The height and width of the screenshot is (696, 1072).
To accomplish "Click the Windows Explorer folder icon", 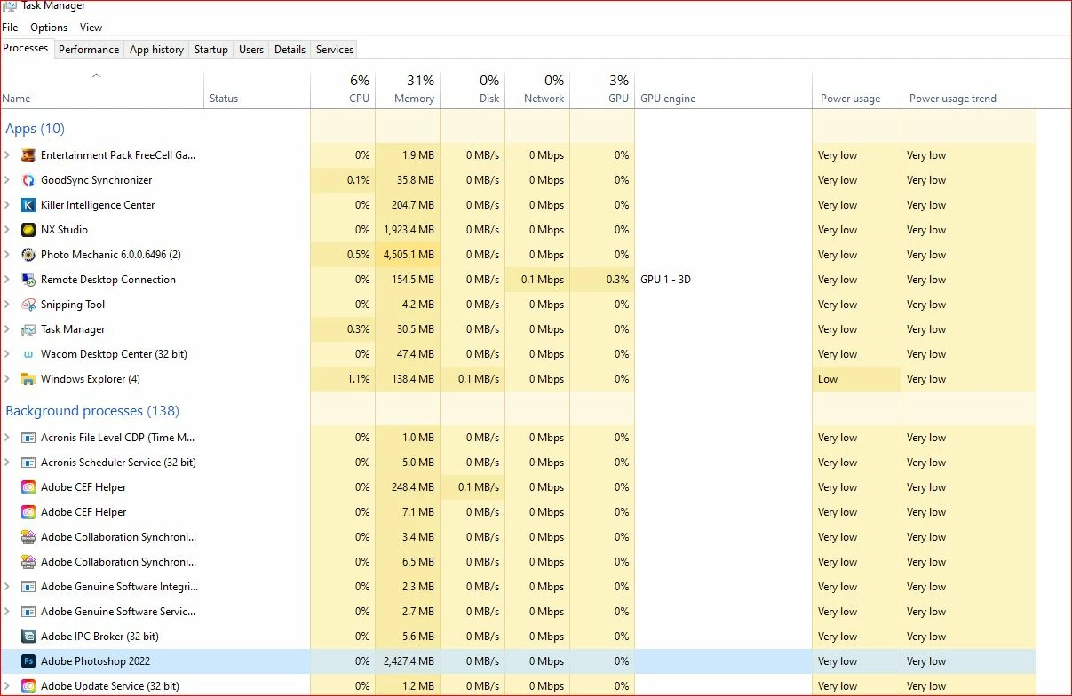I will [28, 379].
